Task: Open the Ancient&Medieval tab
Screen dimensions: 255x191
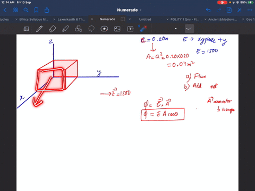Action: coord(223,19)
